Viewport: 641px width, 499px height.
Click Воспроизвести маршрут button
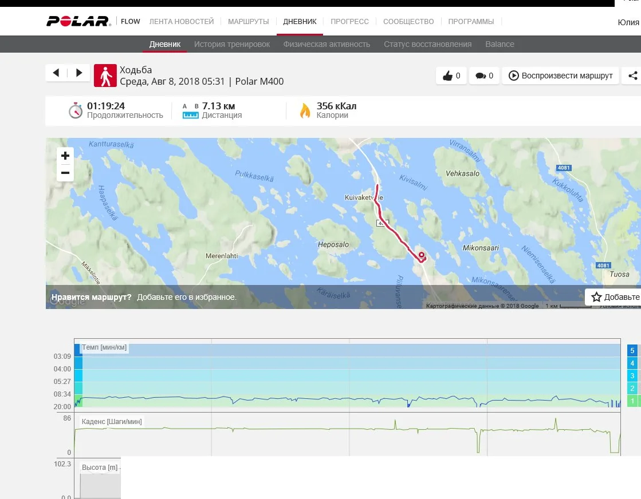561,76
